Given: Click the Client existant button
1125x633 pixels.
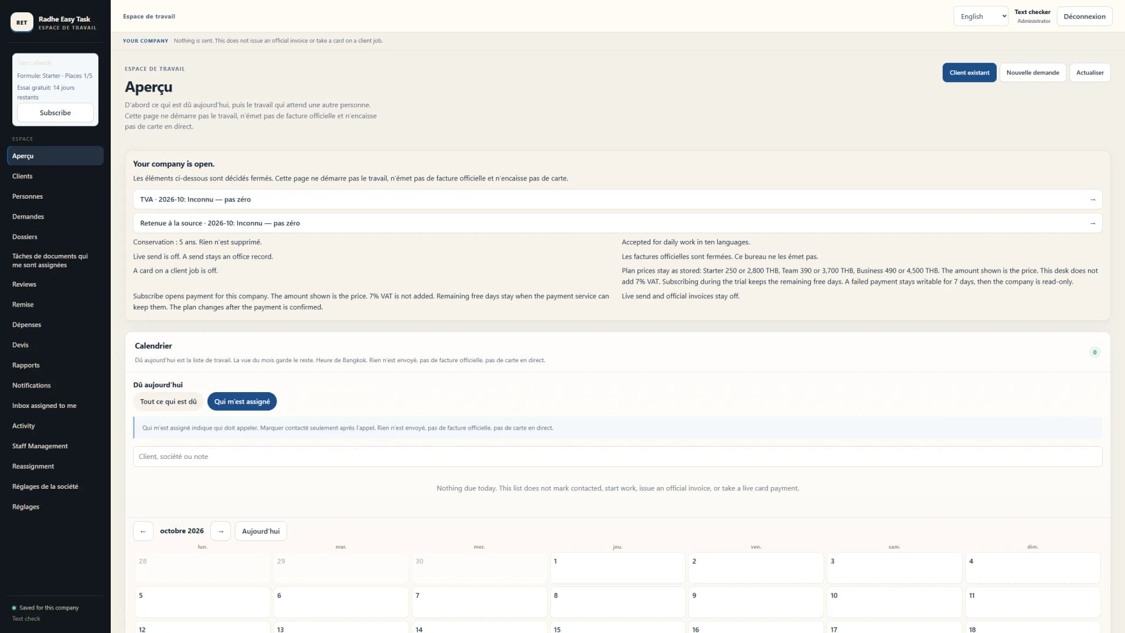Looking at the screenshot, I should point(969,73).
